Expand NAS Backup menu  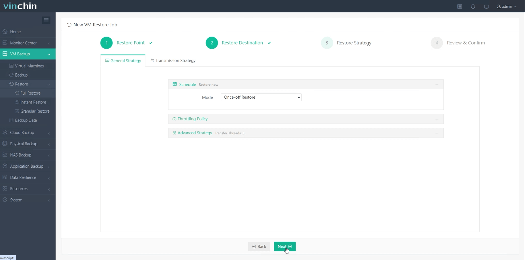28,155
